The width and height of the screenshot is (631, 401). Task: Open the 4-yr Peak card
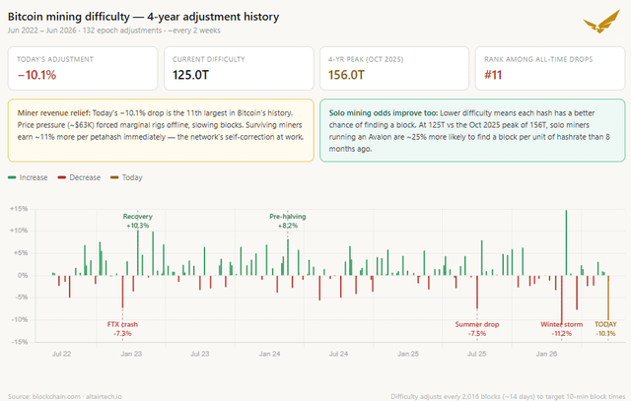(394, 68)
